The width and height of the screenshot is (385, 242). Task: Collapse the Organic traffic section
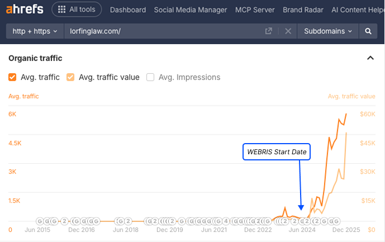click(370, 58)
